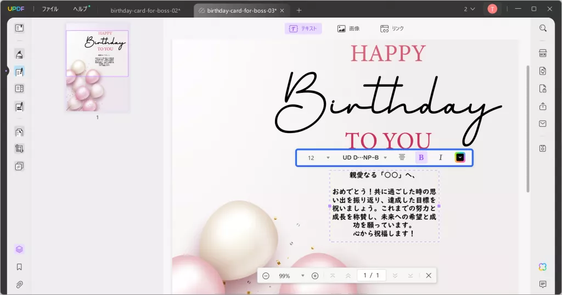Screen dimensions: 562x295
Task: Open the Protect PDF lock icon
Action: 543,88
